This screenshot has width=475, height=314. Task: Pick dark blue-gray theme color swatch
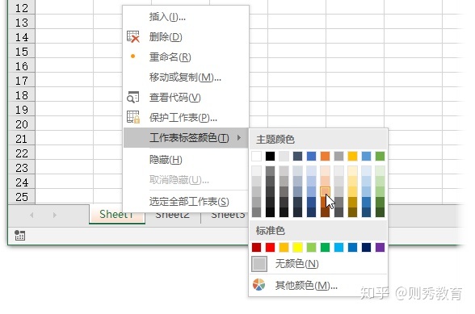298,157
